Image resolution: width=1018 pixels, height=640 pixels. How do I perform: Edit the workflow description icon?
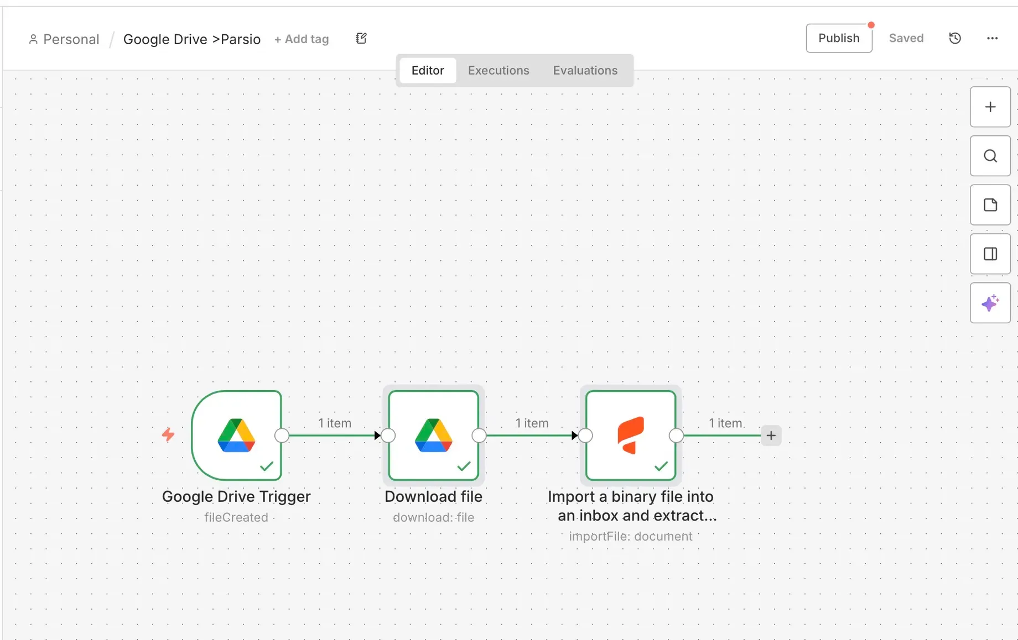[x=361, y=38]
